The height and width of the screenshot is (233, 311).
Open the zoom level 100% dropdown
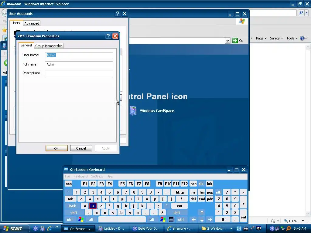pos(303,221)
